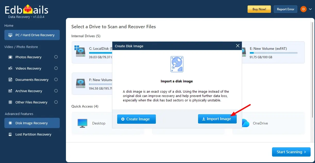Click the Import Image button
This screenshot has width=315, height=163.
click(217, 119)
